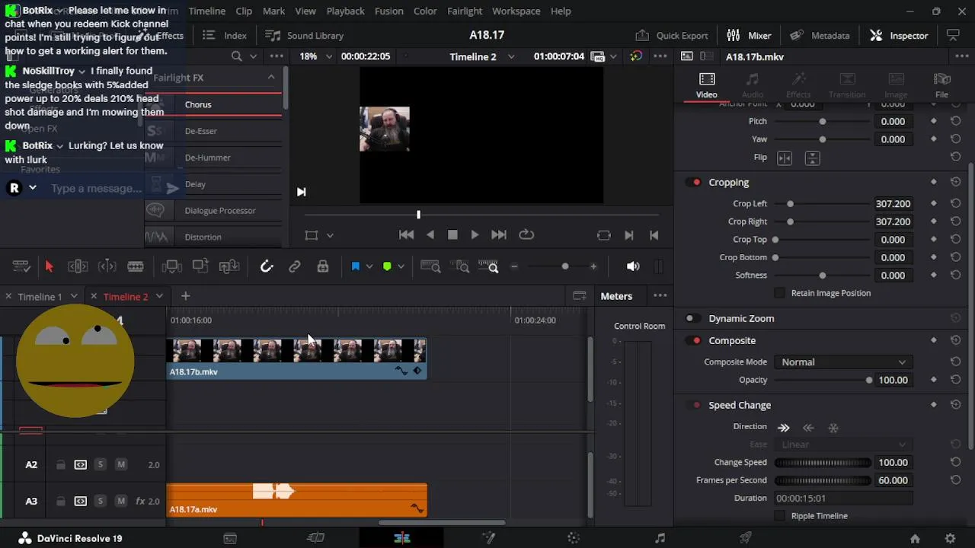Open the Clip menu

244,11
